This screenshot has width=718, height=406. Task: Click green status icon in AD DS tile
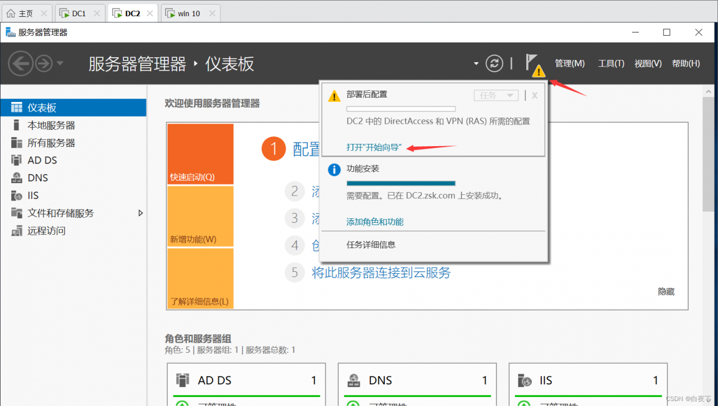182,403
